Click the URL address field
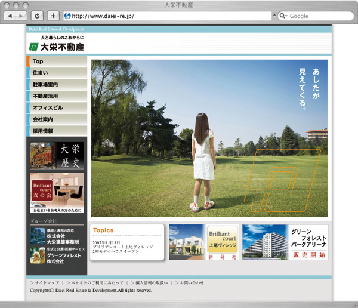Viewport: 358px width, 308px height. click(168, 16)
